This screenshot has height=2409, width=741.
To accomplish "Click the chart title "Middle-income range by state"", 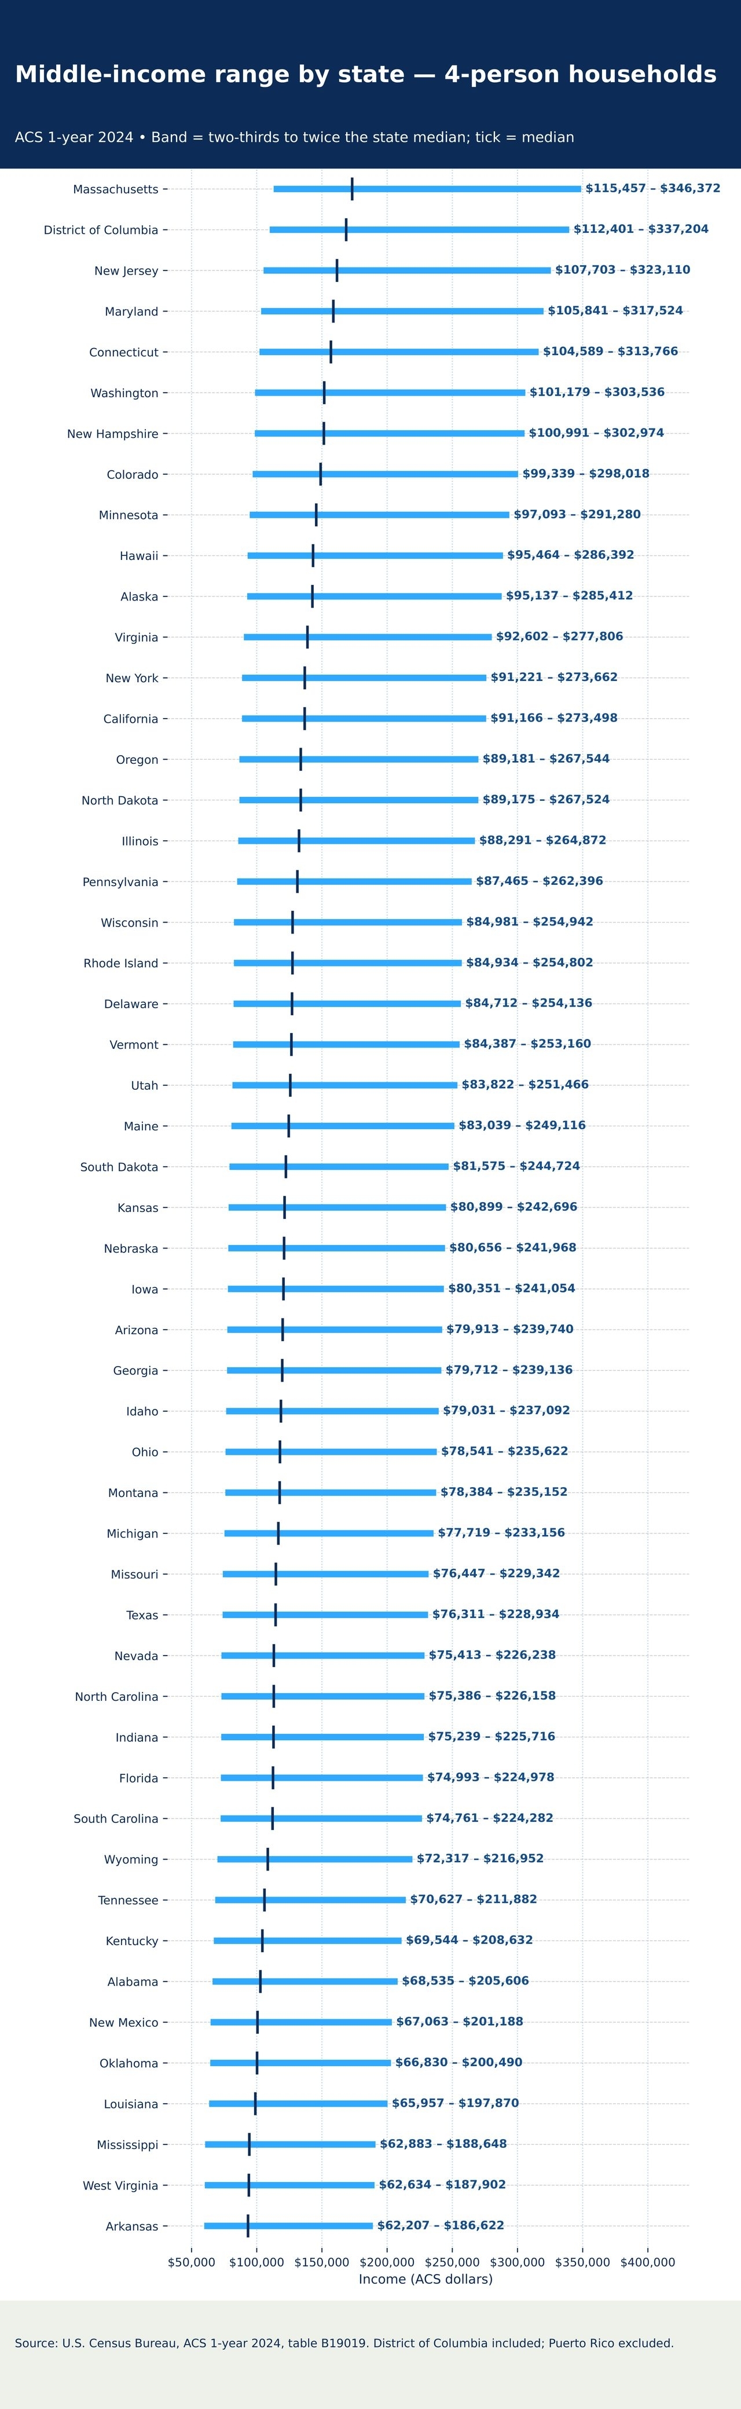I will point(365,75).
